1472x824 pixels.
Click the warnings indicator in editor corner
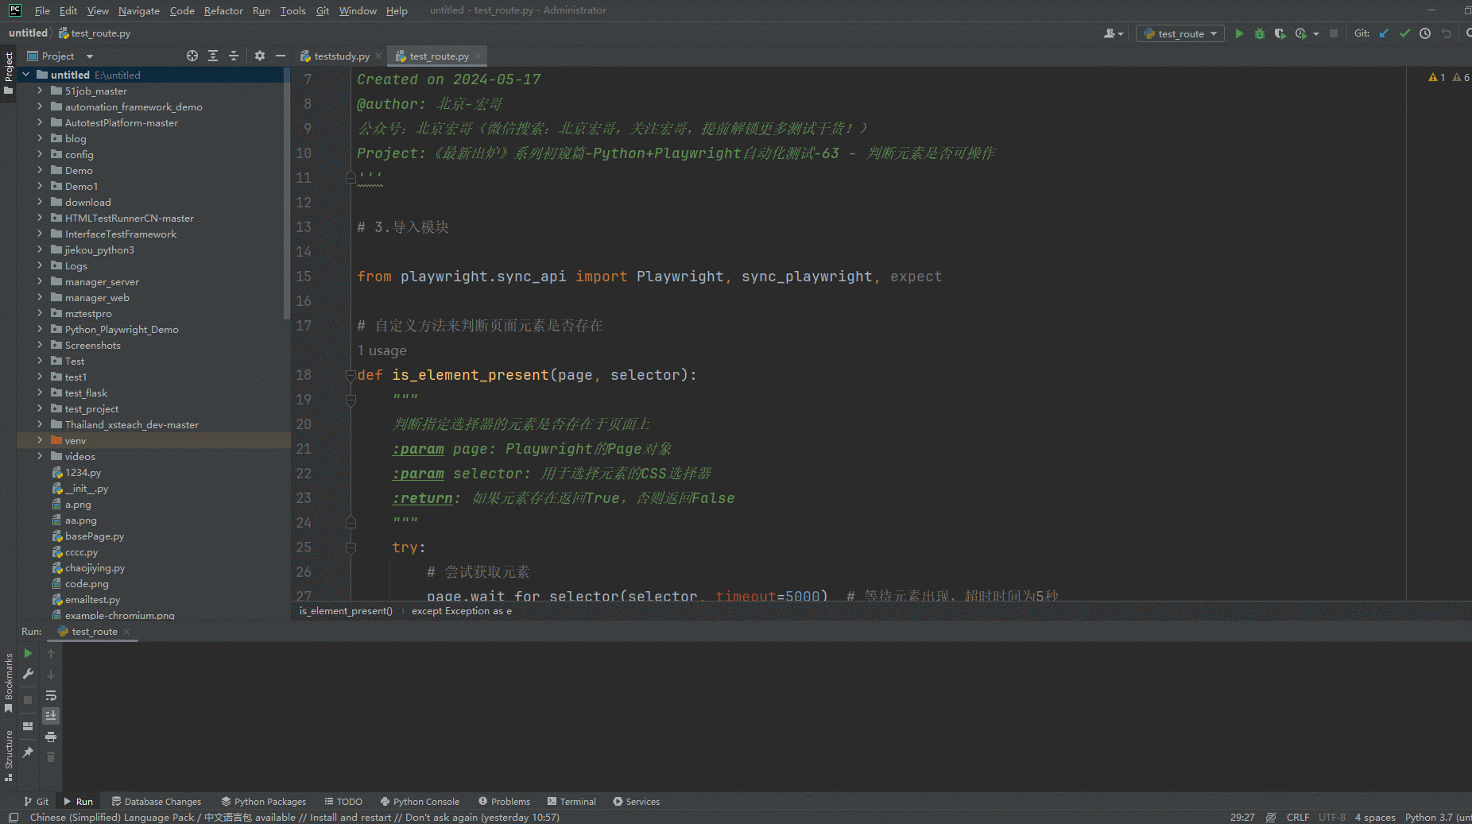[x=1448, y=77]
